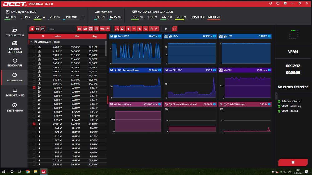The height and width of the screenshot is (175, 312).
Task: Toggle the temperature sensor type filter
Action: pos(117,29)
